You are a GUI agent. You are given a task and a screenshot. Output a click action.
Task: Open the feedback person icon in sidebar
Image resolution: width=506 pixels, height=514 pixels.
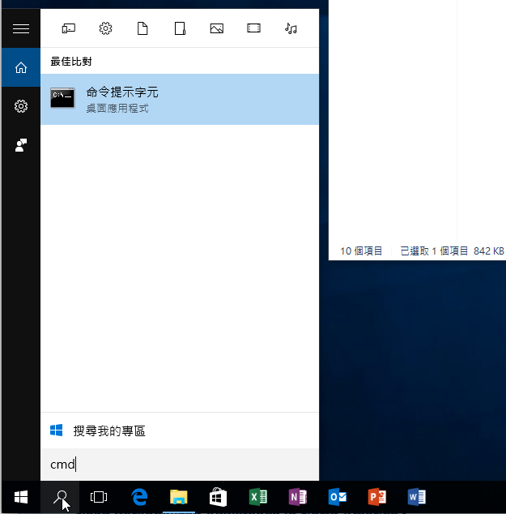point(21,145)
